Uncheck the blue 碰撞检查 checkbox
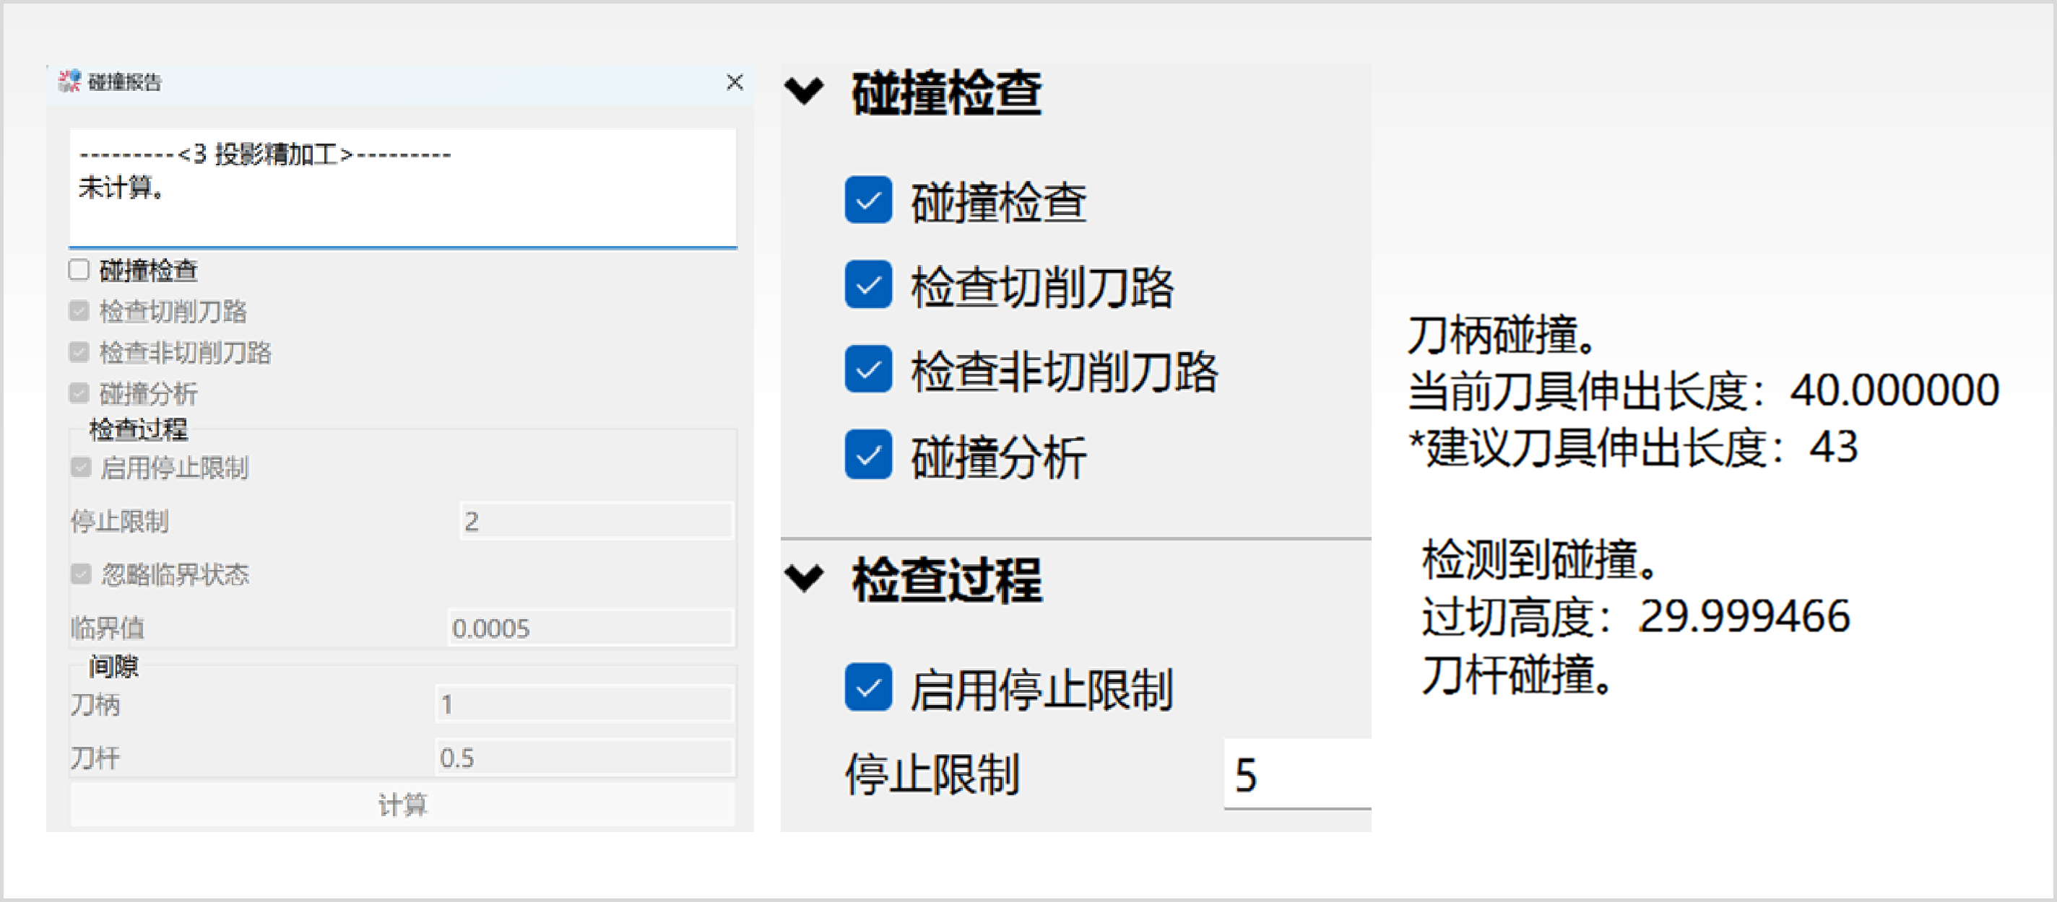This screenshot has width=2057, height=902. tap(868, 200)
